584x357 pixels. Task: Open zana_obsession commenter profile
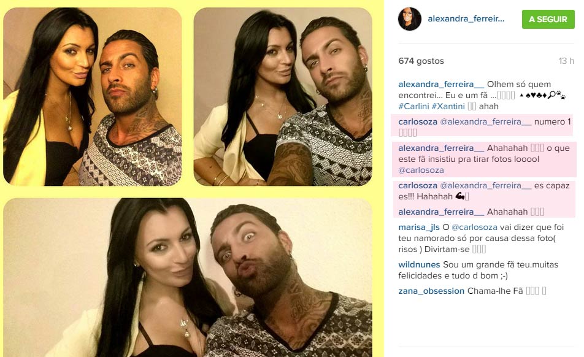tap(431, 291)
